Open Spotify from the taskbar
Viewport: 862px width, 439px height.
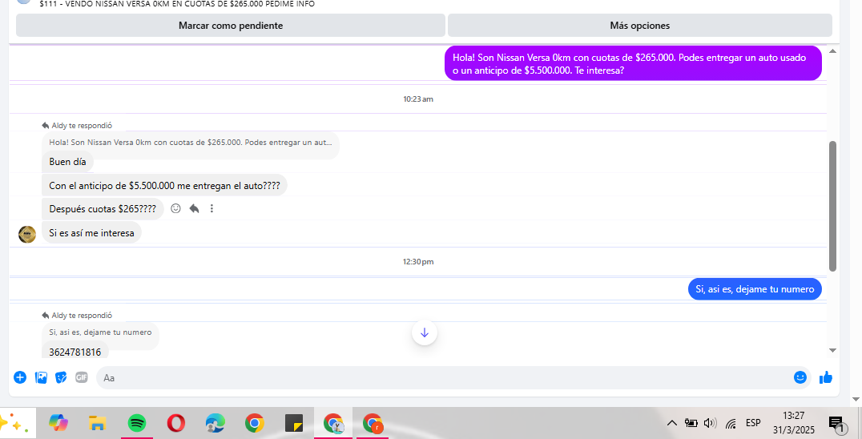[137, 423]
